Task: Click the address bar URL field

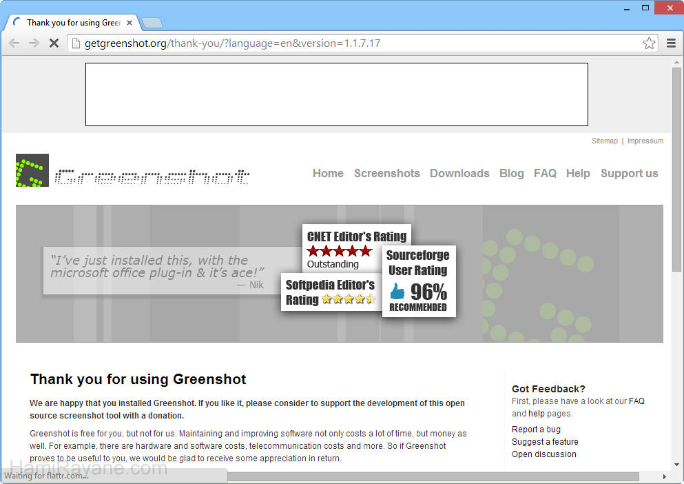Action: coord(362,43)
